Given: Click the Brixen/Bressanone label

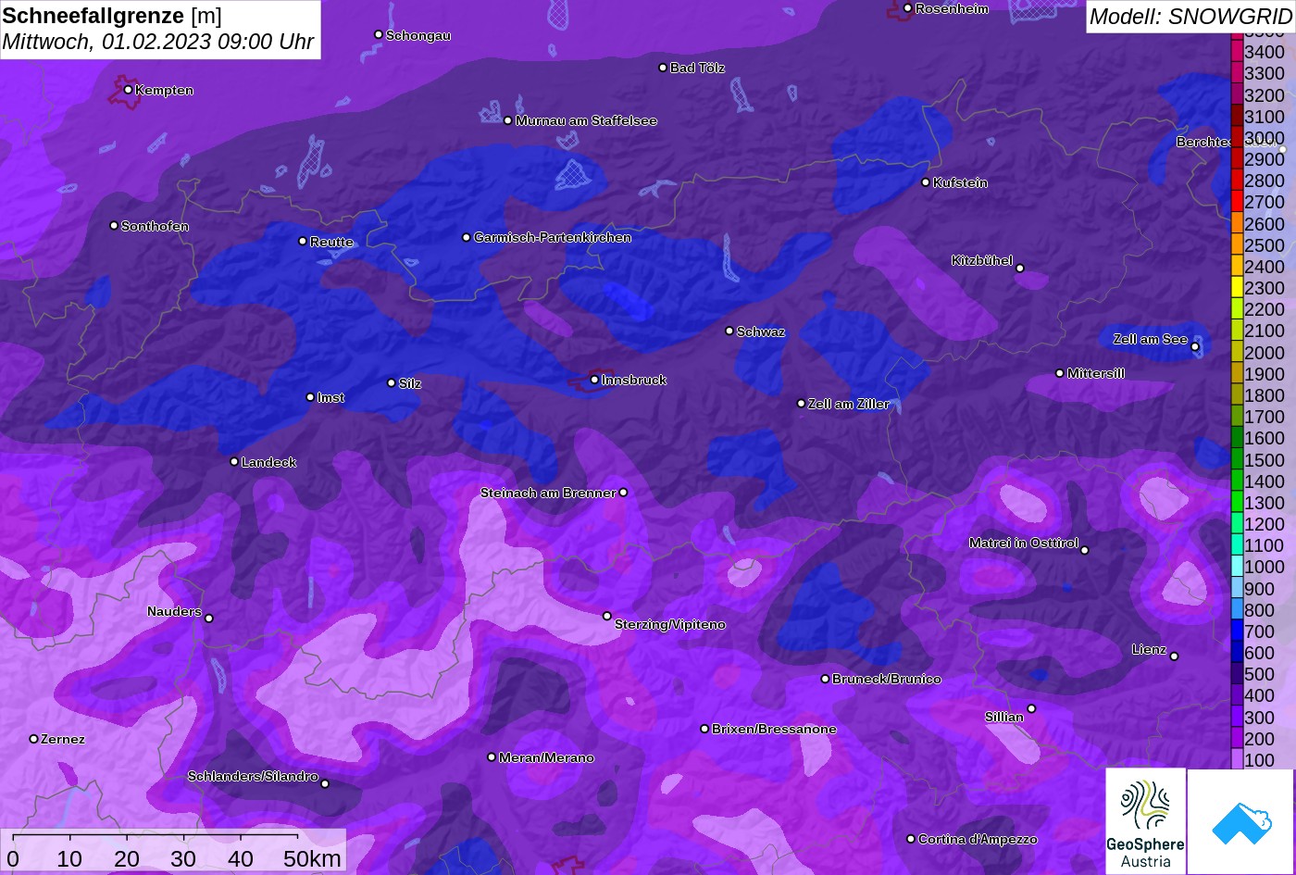Looking at the screenshot, I should click(x=774, y=730).
